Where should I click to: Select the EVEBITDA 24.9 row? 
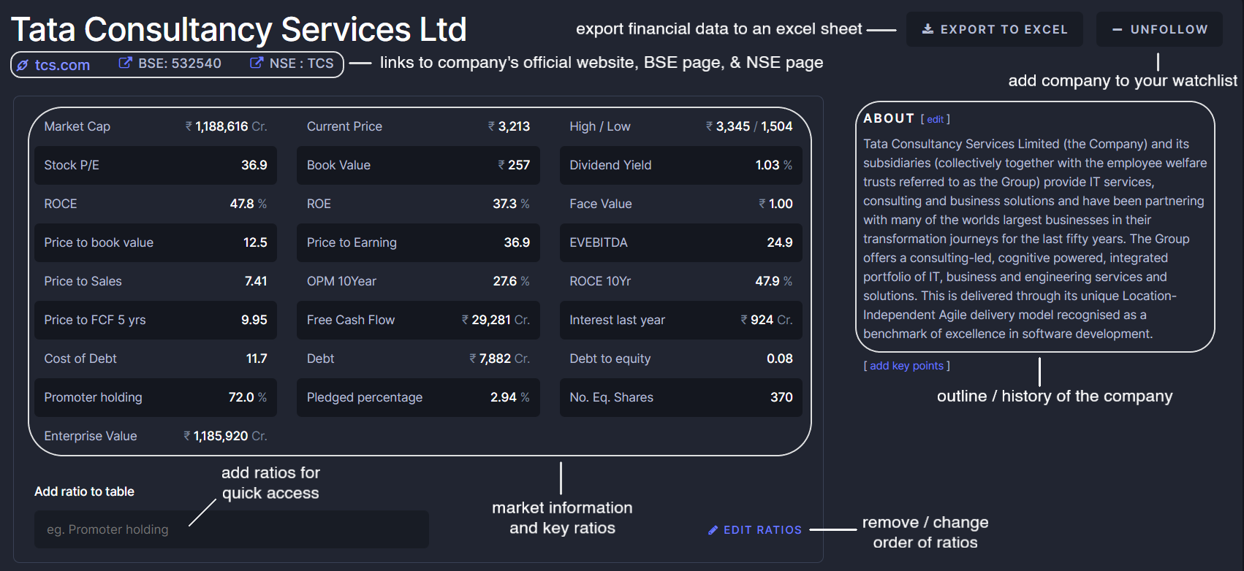[x=681, y=242]
